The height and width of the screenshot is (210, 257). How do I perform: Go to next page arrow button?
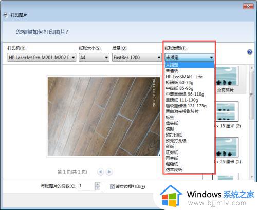[x=109, y=171]
